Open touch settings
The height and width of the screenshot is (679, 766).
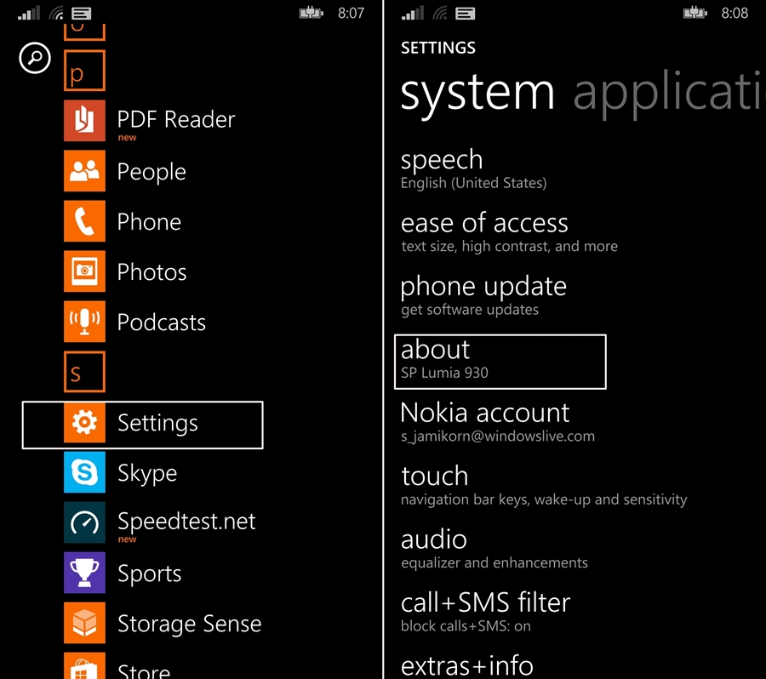point(544,486)
